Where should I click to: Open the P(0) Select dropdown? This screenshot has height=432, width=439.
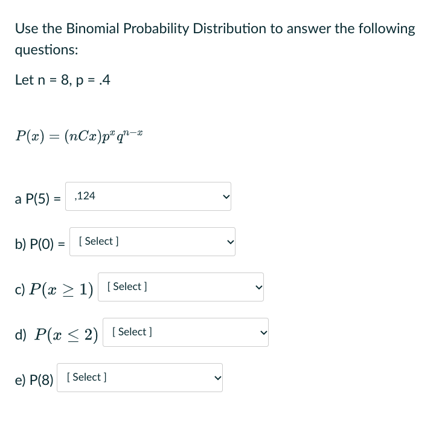click(x=152, y=242)
